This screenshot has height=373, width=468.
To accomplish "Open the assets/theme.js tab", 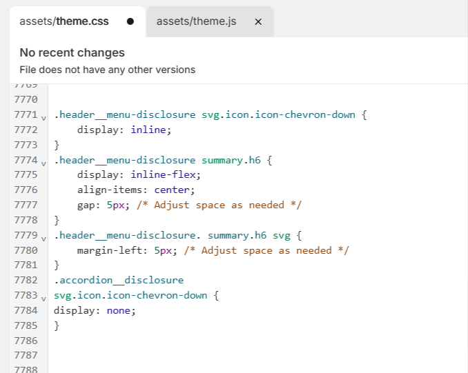I will click(196, 21).
